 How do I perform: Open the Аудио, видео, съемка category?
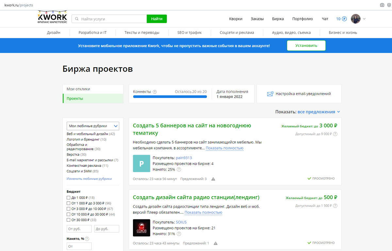pos(291,33)
